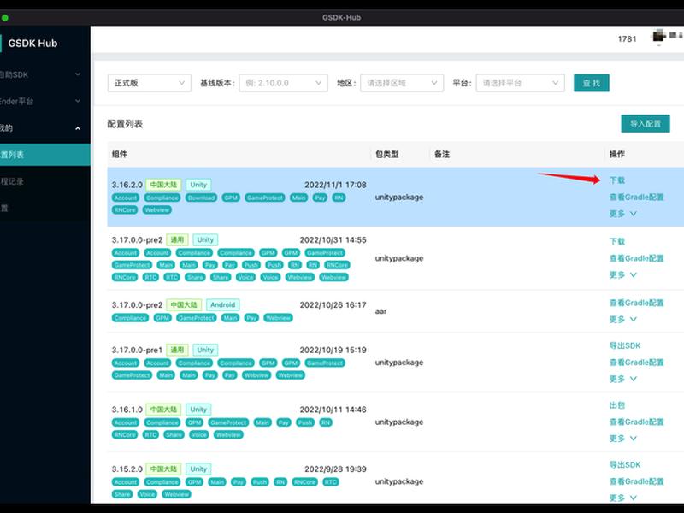Click Webview tag in 3.15.2.0 row

[x=177, y=494]
